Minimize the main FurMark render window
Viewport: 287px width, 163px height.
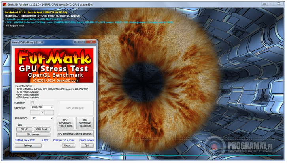click(x=264, y=4)
